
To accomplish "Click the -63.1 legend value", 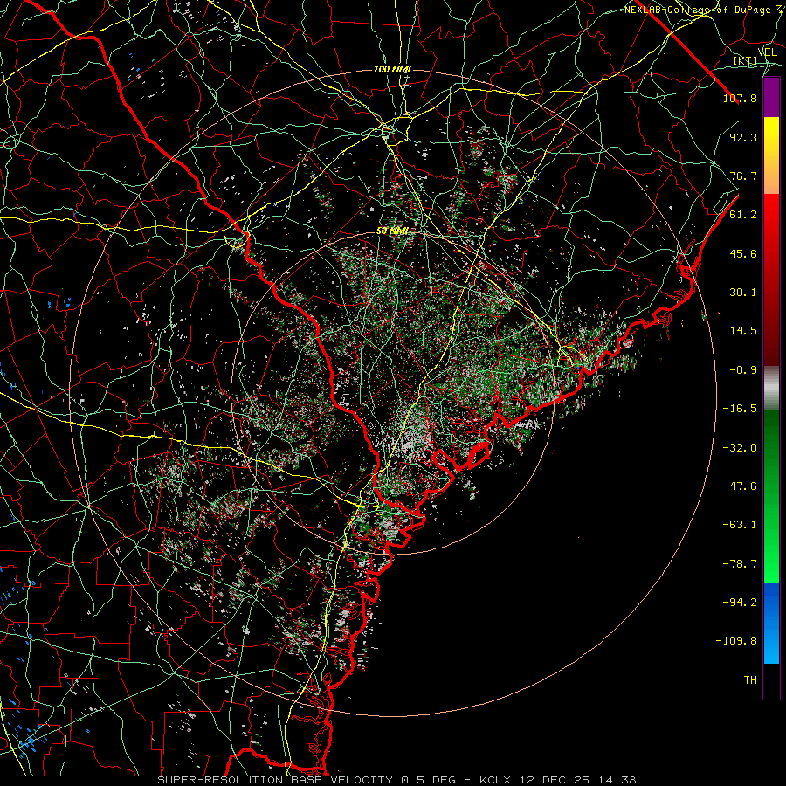I will point(740,525).
